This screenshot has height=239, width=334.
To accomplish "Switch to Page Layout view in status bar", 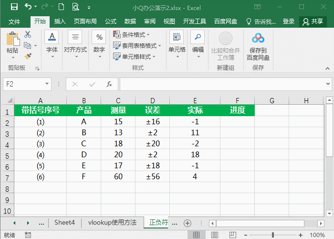I will coord(215,235).
